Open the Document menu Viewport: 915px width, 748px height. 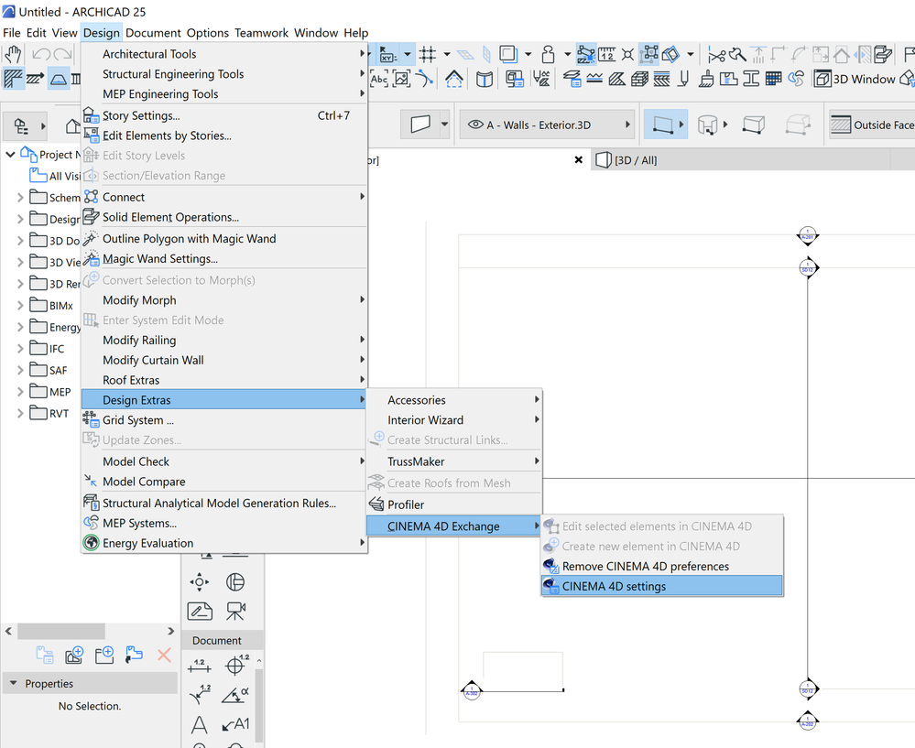(x=154, y=33)
